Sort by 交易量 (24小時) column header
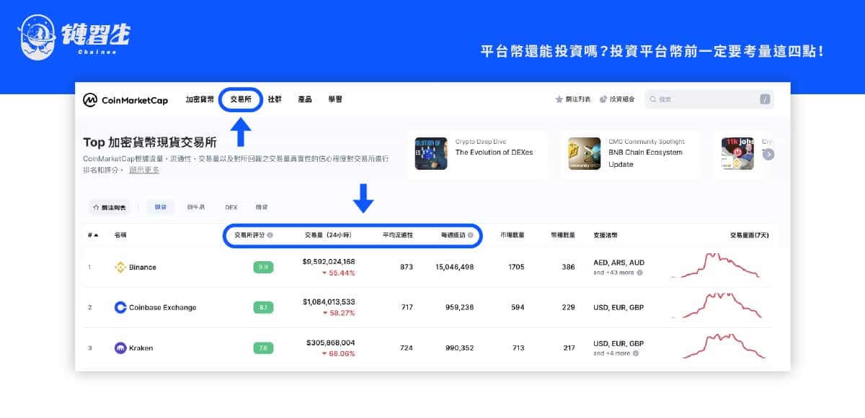This screenshot has height=418, width=865. 329,235
